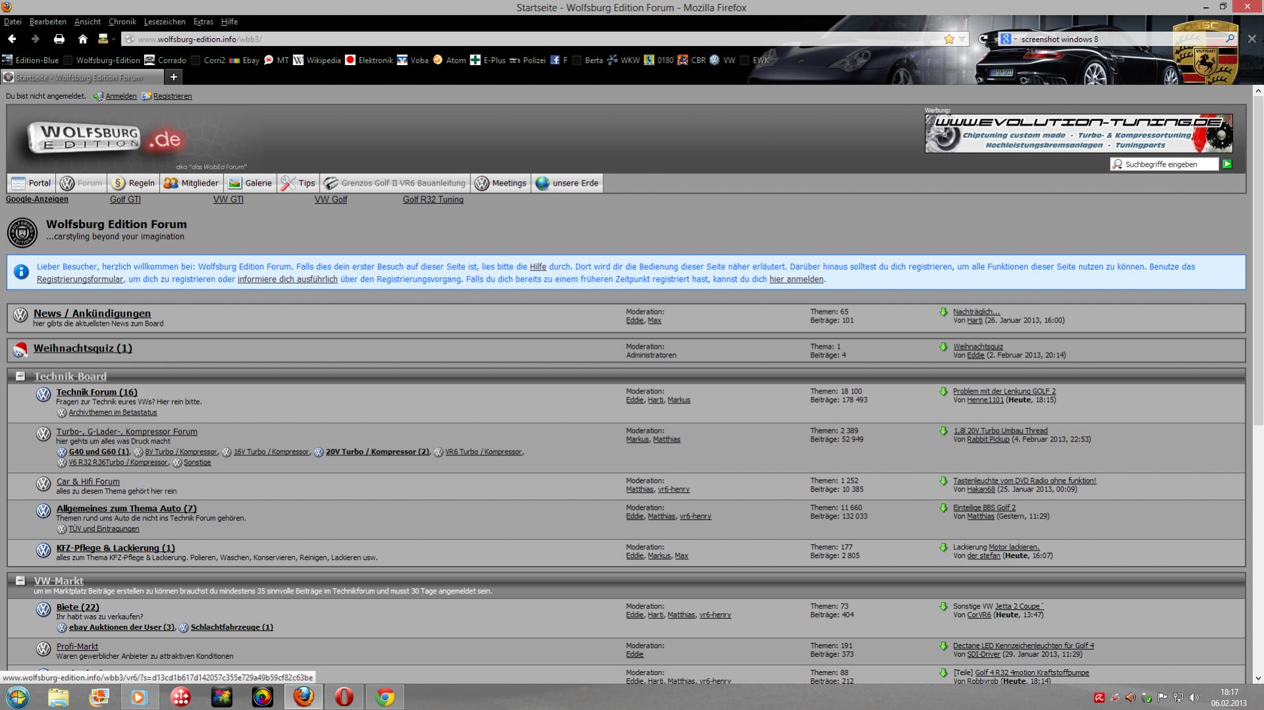Collapse the Technik-Board category
This screenshot has height=710, width=1264.
[x=20, y=376]
